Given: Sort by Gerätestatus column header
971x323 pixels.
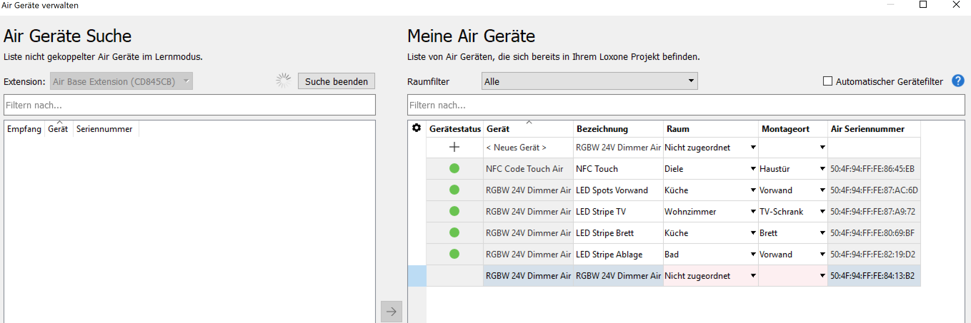Looking at the screenshot, I should click(x=454, y=129).
